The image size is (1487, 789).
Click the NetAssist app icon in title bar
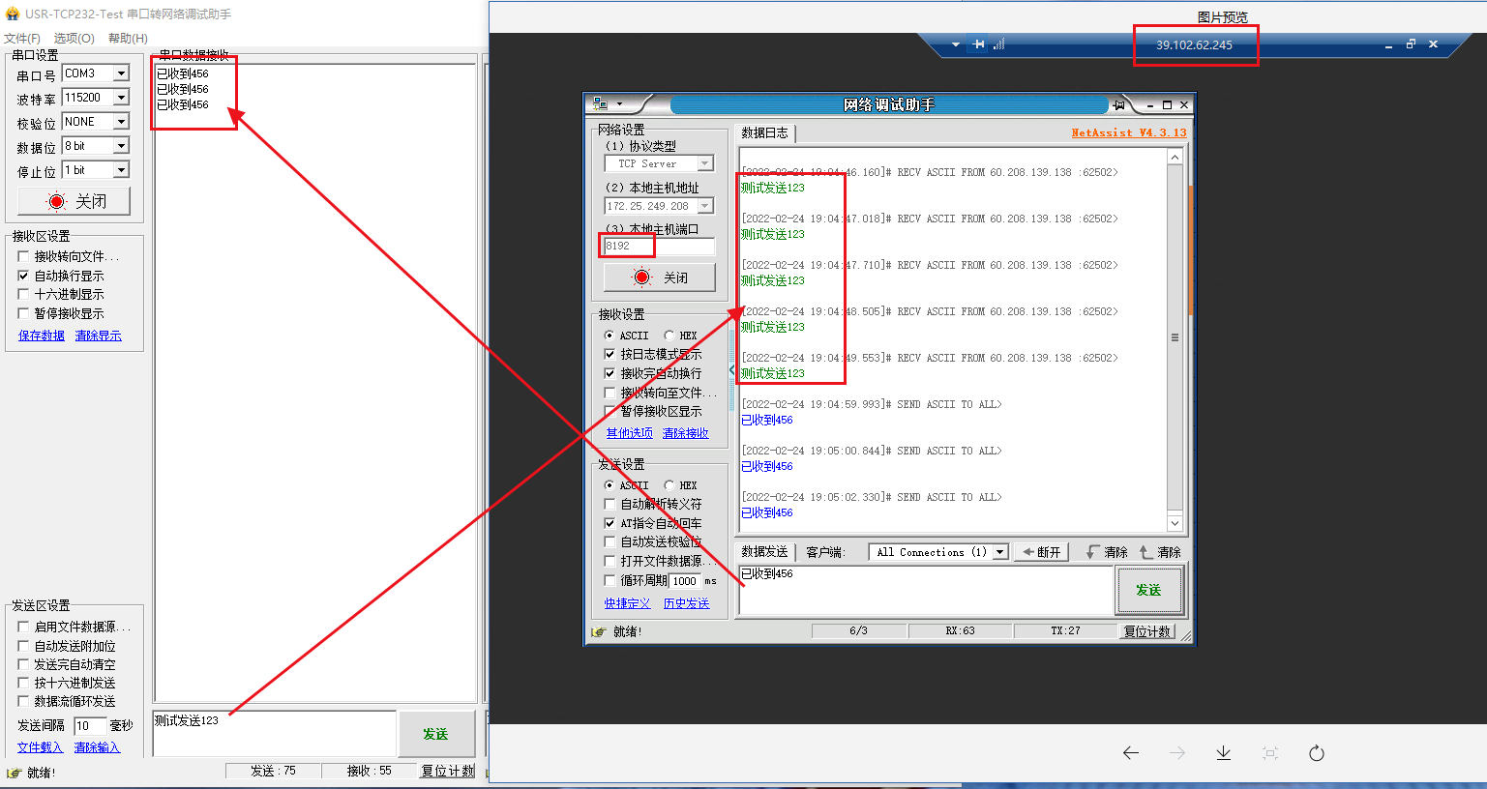tap(601, 104)
